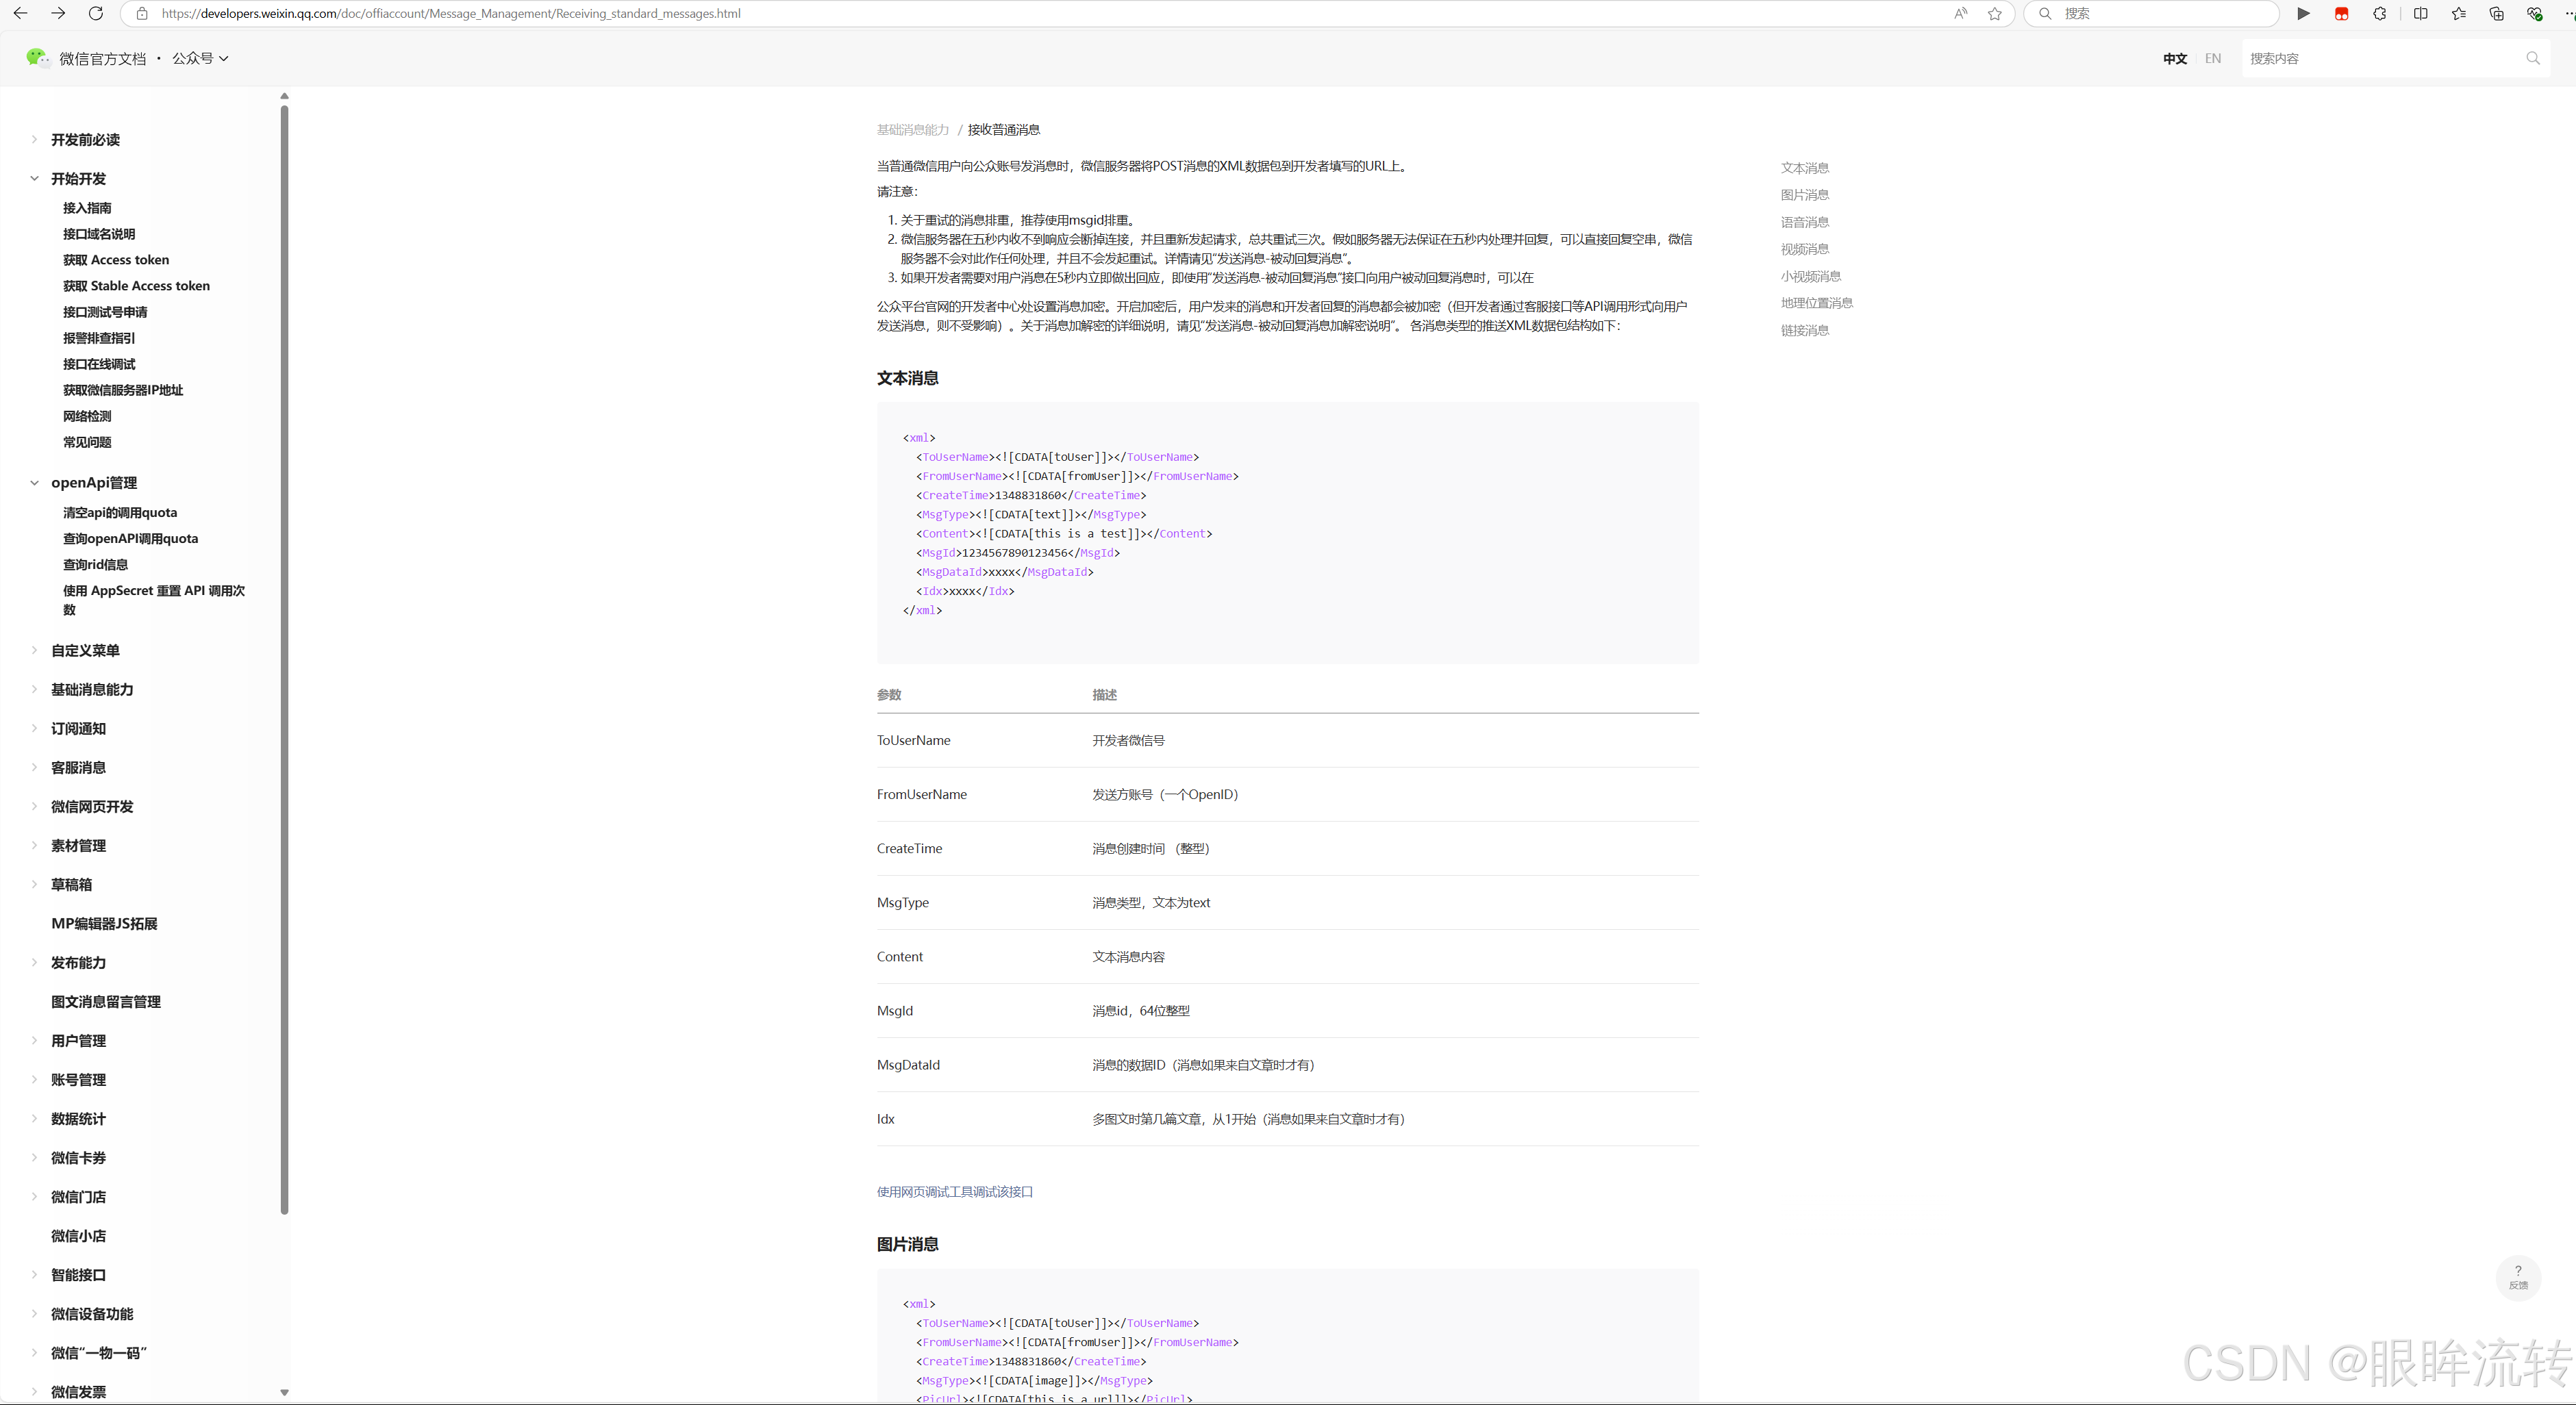Select 中文 language option
Screen dimensions: 2576x1405
coord(2174,58)
